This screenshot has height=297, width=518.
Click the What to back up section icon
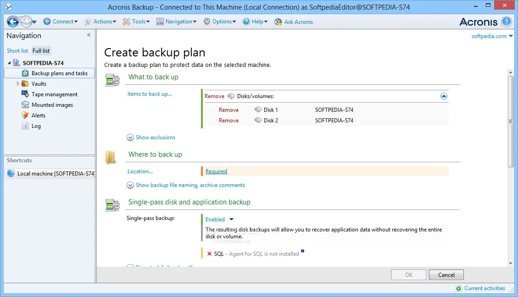tap(112, 80)
